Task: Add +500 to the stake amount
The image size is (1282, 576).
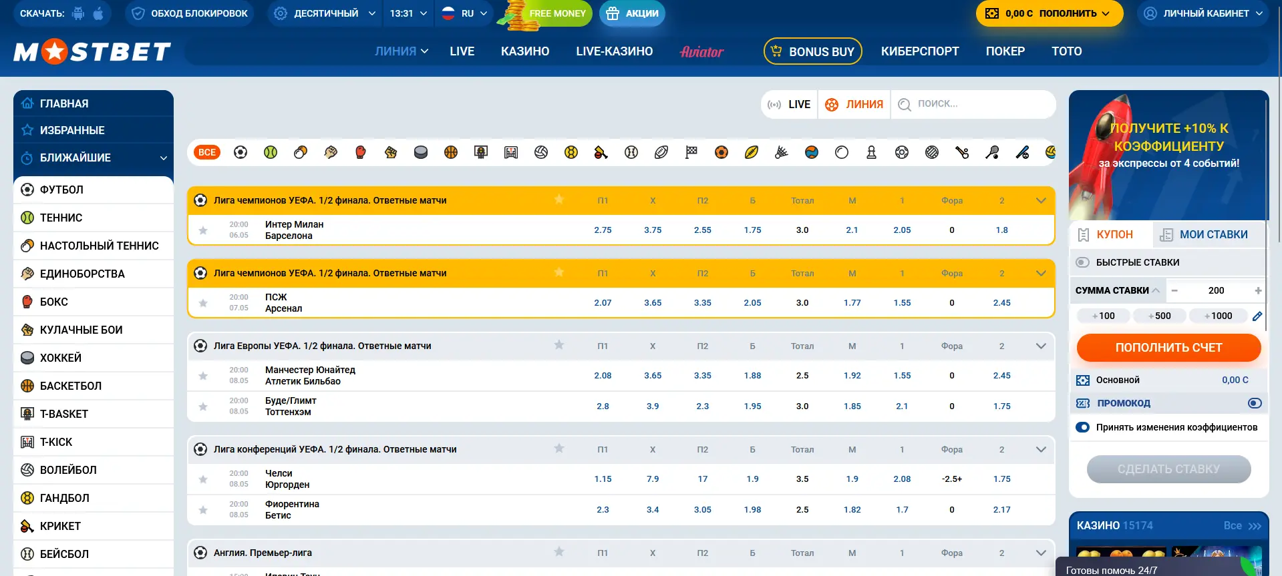Action: tap(1159, 316)
